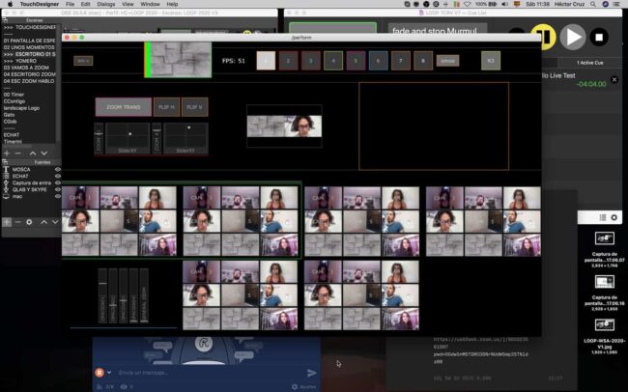Open LOOP-WSA-2020 jpg file thumbnail
Image resolution: width=628 pixels, height=392 pixels.
(604, 324)
